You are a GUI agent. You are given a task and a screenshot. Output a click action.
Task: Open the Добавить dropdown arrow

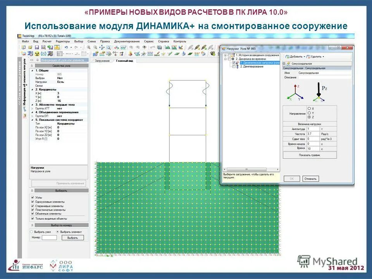tap(305, 57)
